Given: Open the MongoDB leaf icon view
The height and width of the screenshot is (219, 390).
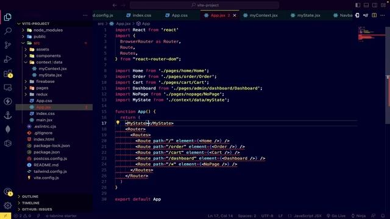Looking at the screenshot, I should (8, 129).
